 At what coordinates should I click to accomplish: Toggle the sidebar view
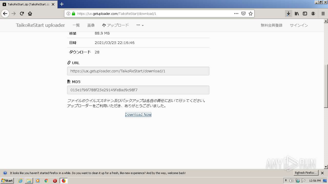click(x=305, y=14)
